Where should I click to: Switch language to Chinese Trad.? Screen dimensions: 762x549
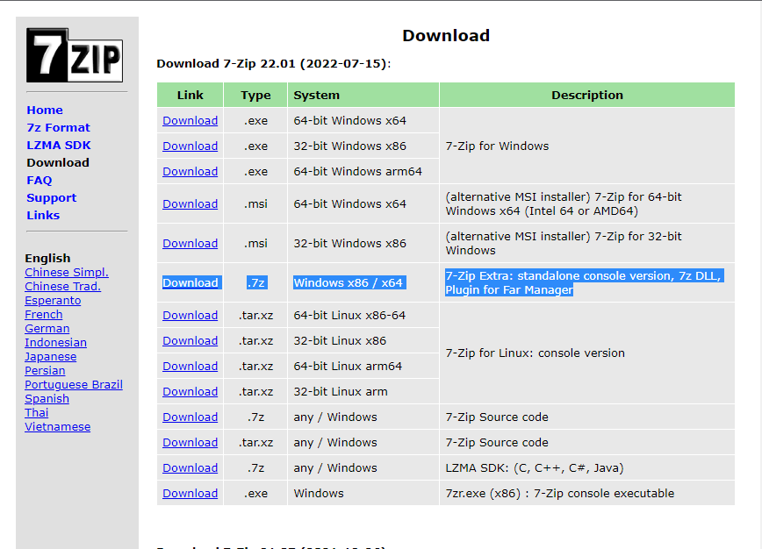(x=62, y=287)
